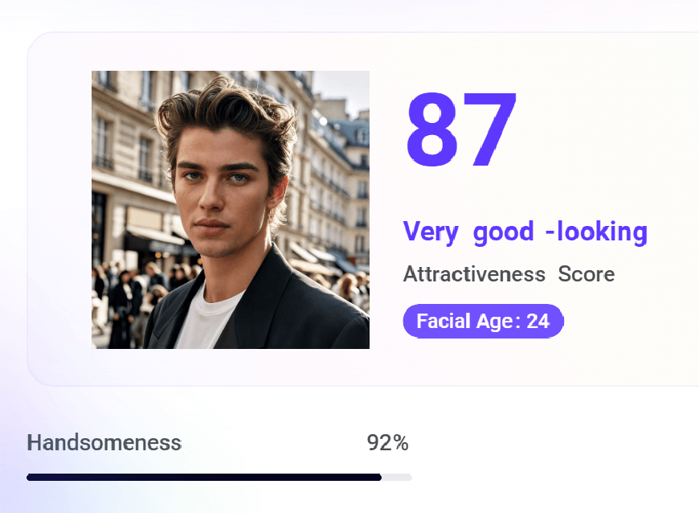Click the crowd in the photo background
The image size is (699, 513).
pos(121,289)
